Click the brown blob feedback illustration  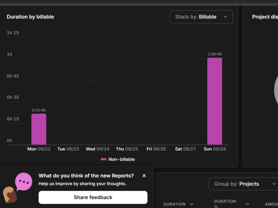click(10, 195)
